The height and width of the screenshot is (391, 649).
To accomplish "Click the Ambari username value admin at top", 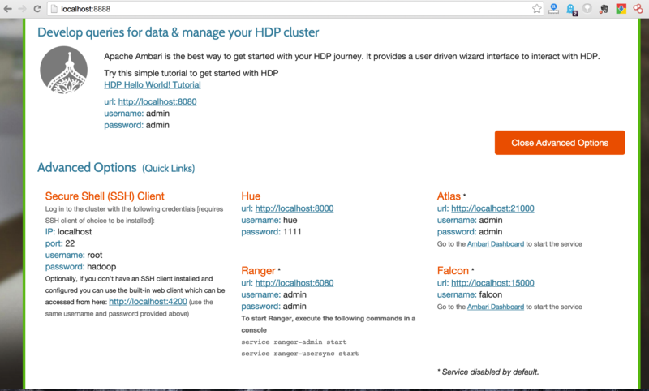I will pos(157,114).
